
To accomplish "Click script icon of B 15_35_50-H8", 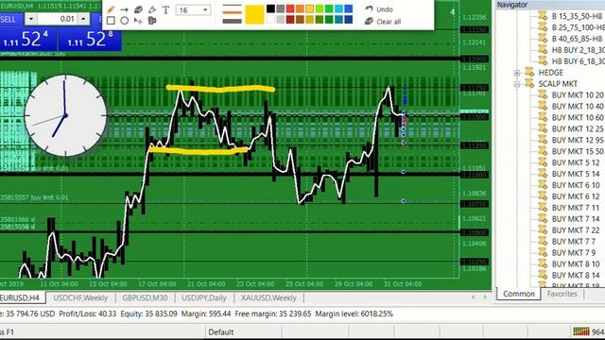I will [x=543, y=16].
